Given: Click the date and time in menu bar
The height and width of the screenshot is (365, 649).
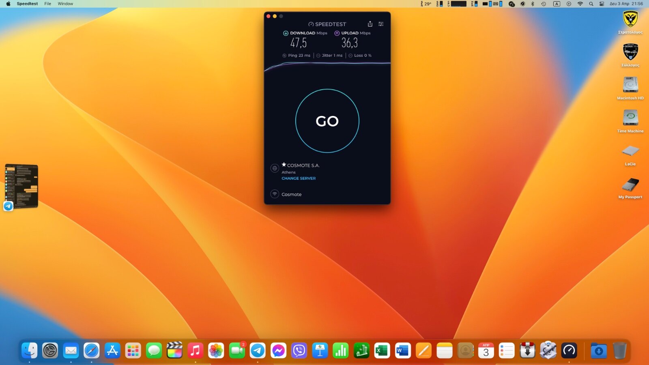Looking at the screenshot, I should tap(626, 4).
